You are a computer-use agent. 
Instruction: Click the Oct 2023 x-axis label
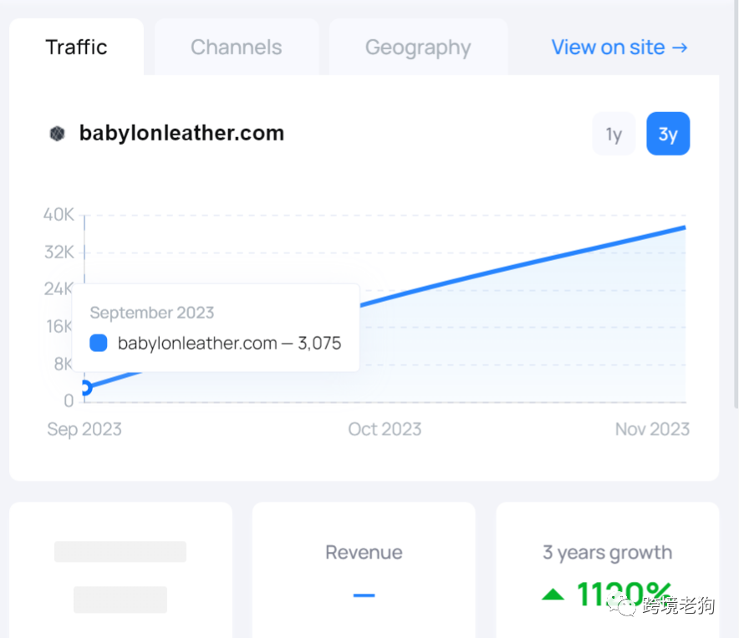click(x=385, y=429)
